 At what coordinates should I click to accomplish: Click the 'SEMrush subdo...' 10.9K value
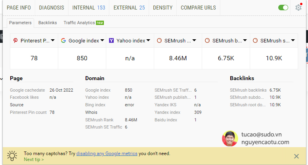click(275, 97)
